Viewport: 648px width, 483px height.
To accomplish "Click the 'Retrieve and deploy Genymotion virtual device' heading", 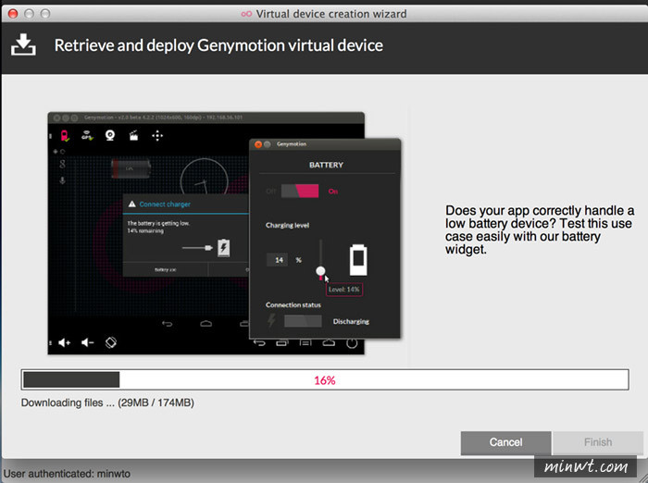I will (x=218, y=45).
